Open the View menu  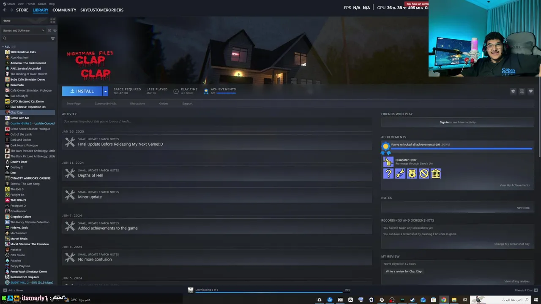(x=21, y=4)
